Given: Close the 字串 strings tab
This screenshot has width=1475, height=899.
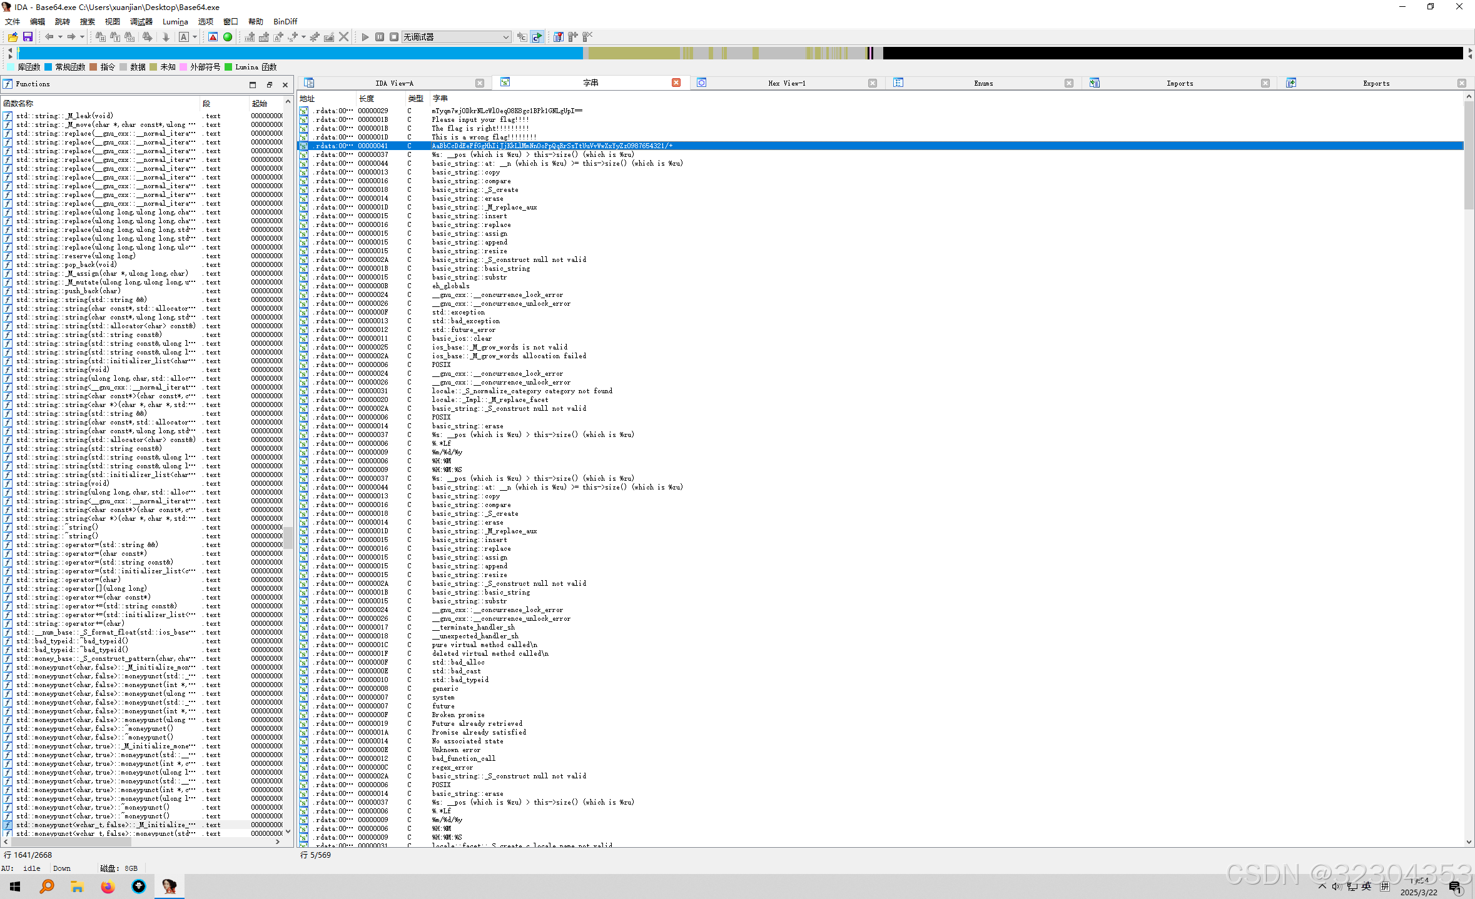Looking at the screenshot, I should [676, 82].
